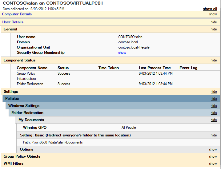Show the Options section

[x=213, y=150]
